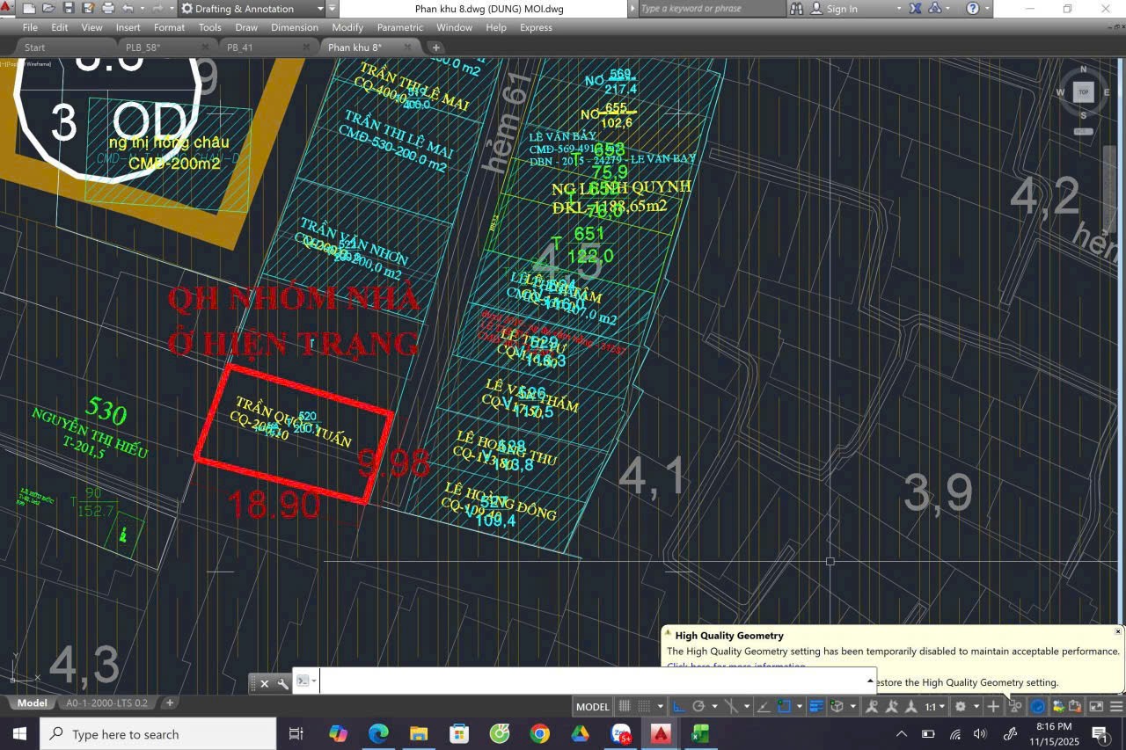Click the customization hamburger icon in status bar
This screenshot has width=1126, height=750.
point(1116,707)
